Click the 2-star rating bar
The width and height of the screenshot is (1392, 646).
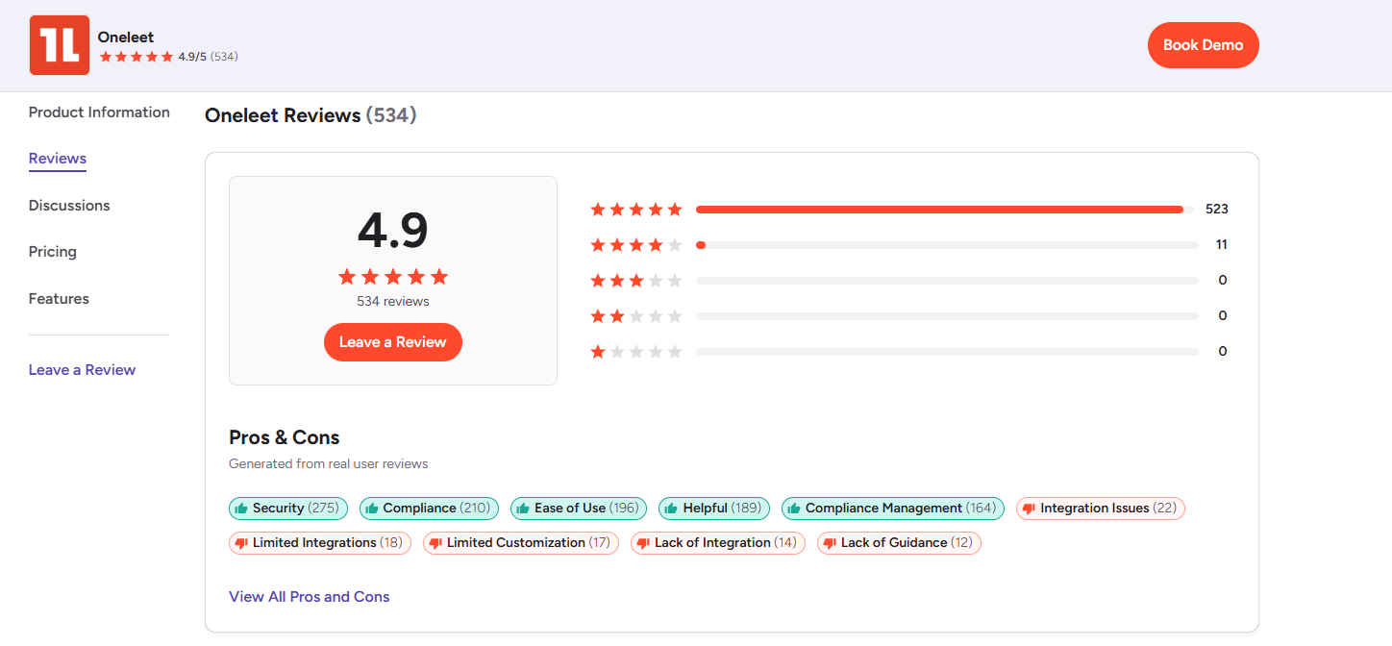tap(947, 316)
